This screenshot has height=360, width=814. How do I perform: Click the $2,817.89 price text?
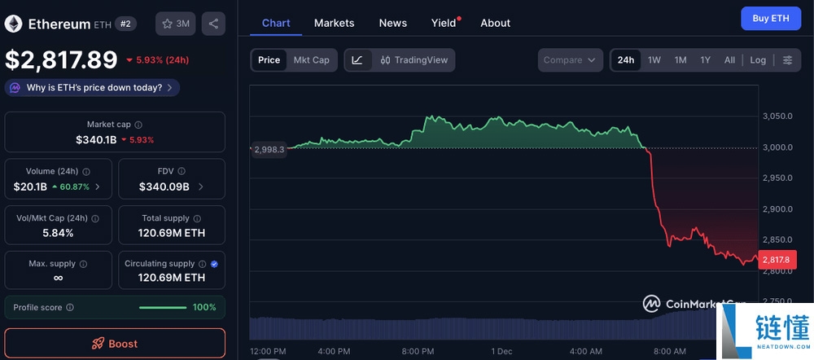click(x=61, y=60)
